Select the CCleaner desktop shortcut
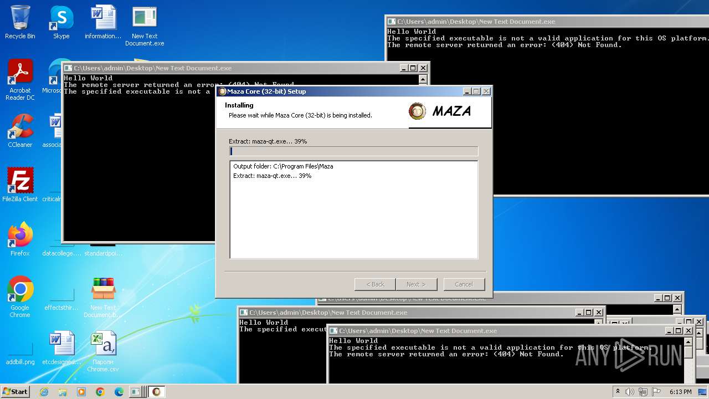Screen dimensions: 709x399 click(x=20, y=131)
